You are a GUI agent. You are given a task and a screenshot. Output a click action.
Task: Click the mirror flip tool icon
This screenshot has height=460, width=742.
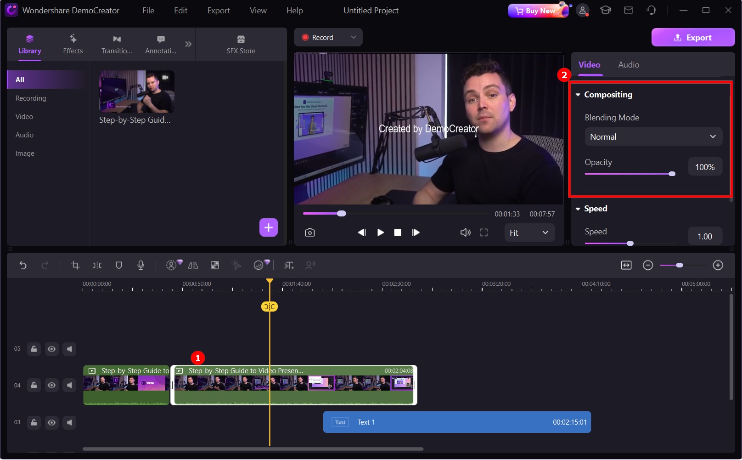[x=193, y=265]
